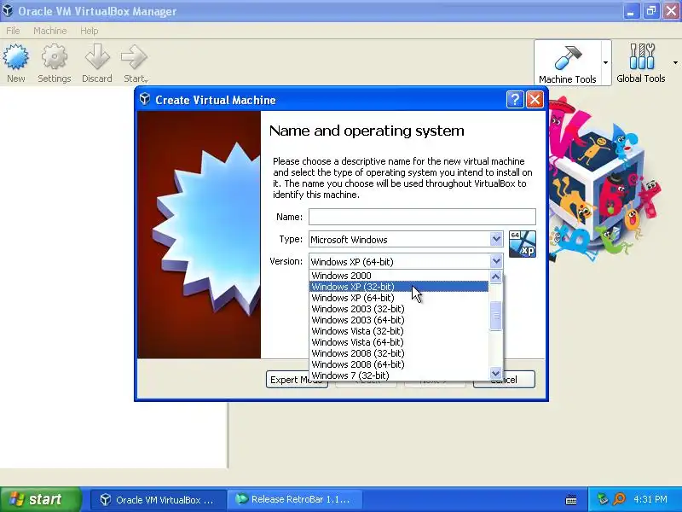
Task: Click the VirtualBox cube icon in dialog title
Action: coord(145,99)
